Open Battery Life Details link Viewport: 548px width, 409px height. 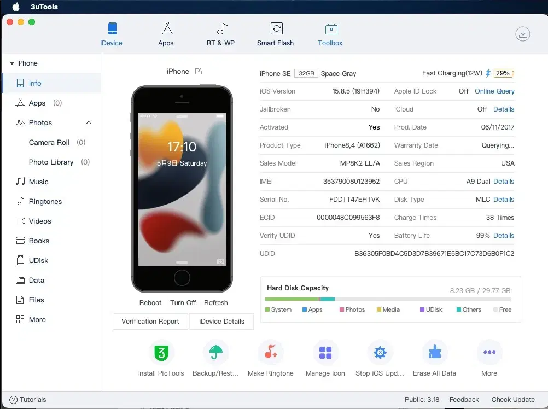pos(504,236)
